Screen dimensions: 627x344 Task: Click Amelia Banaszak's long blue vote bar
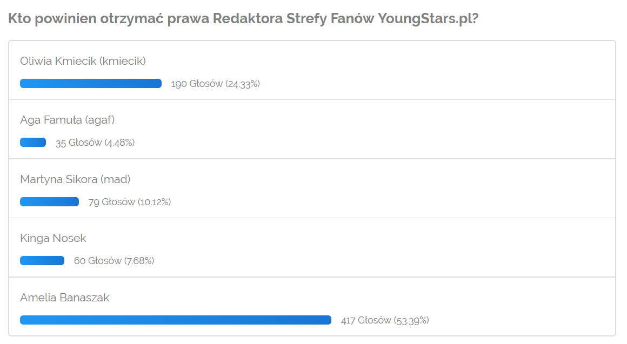pos(176,320)
